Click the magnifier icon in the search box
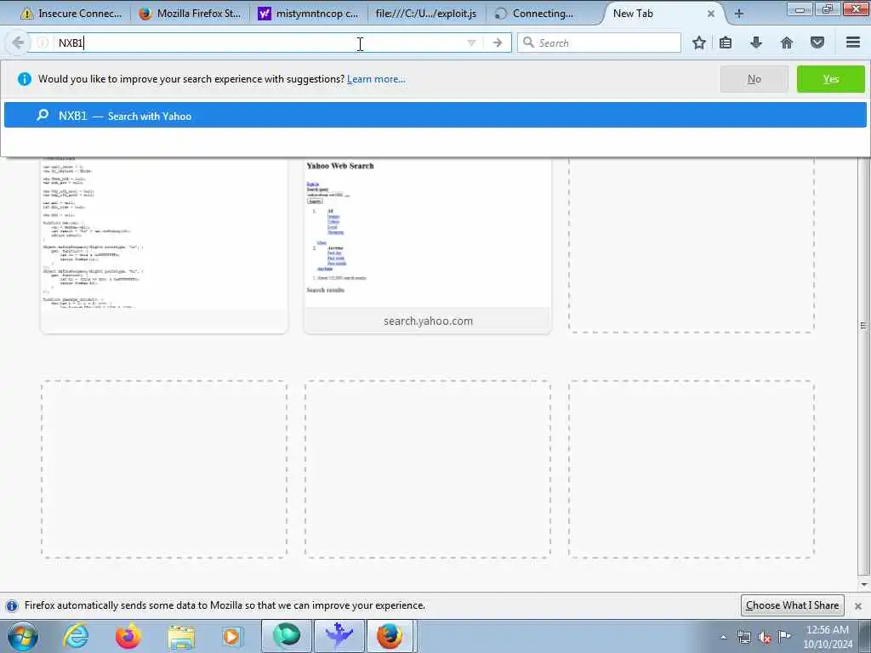The width and height of the screenshot is (871, 653). (528, 43)
